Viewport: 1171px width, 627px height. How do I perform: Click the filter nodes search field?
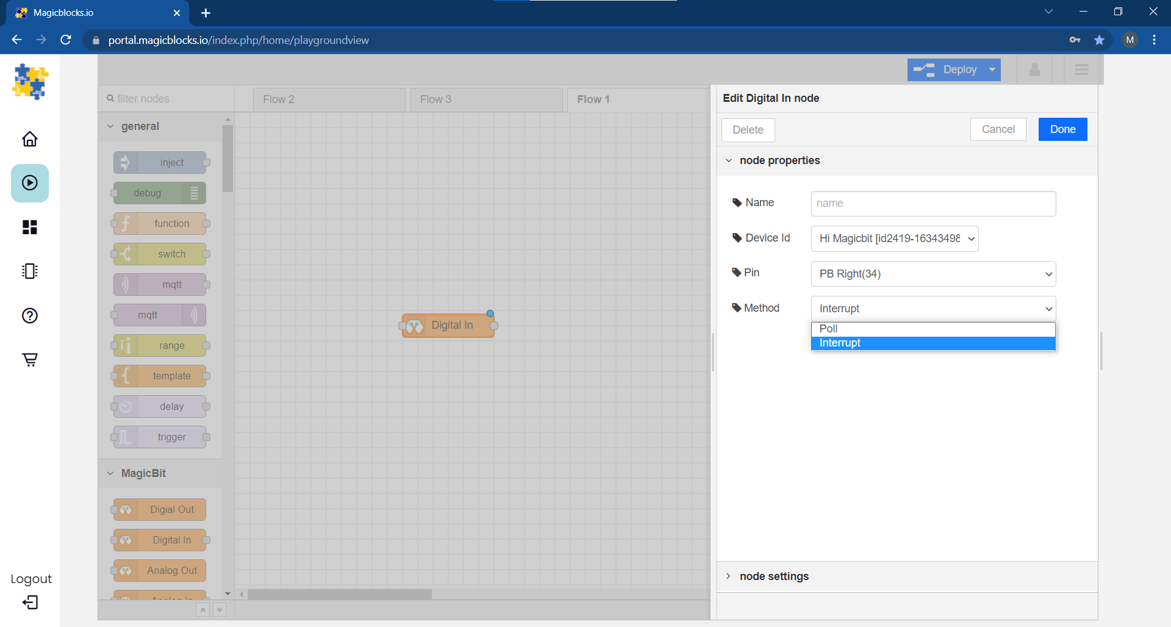click(x=166, y=98)
